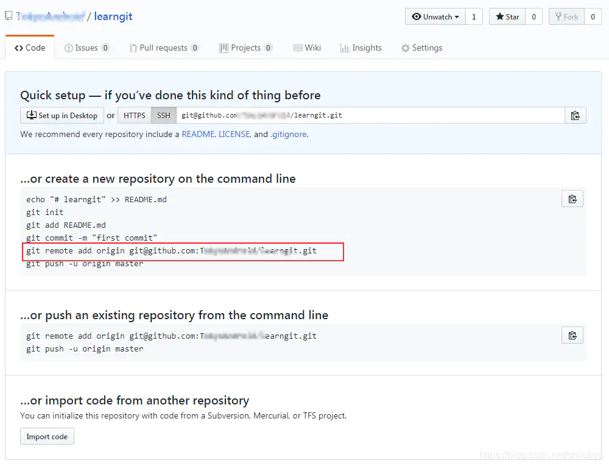This screenshot has height=466, width=609.
Task: Star the learngit repository
Action: [x=507, y=16]
